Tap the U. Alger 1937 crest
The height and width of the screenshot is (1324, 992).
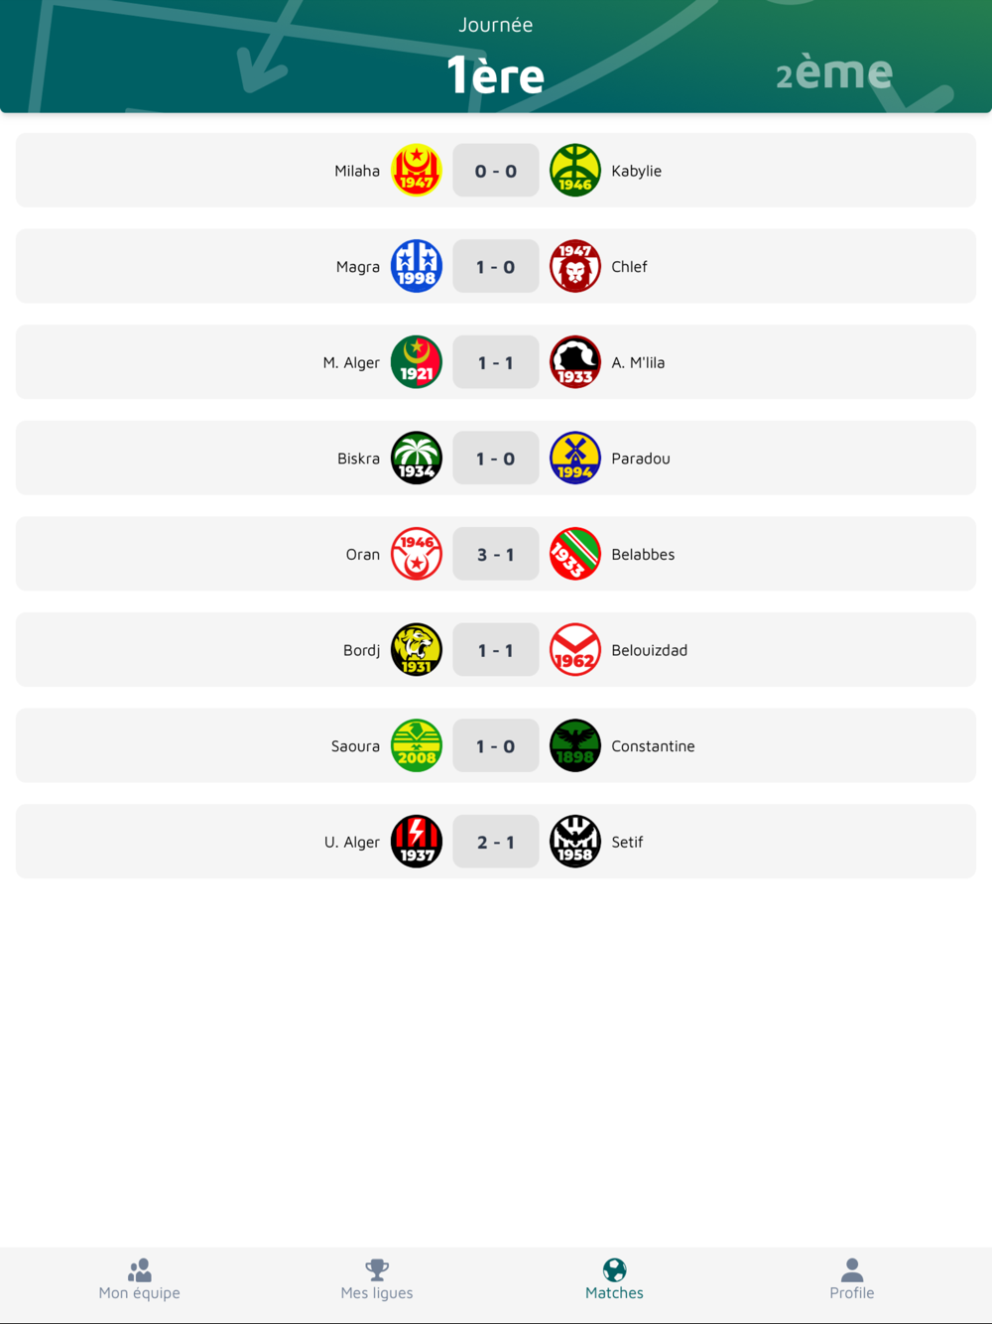[x=417, y=842]
